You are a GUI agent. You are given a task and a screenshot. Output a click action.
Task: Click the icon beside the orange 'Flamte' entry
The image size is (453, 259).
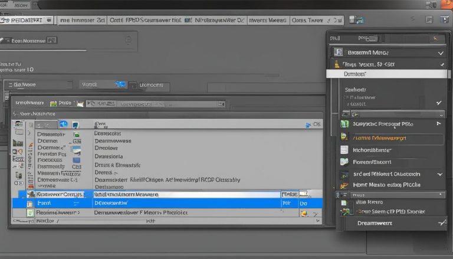344,137
